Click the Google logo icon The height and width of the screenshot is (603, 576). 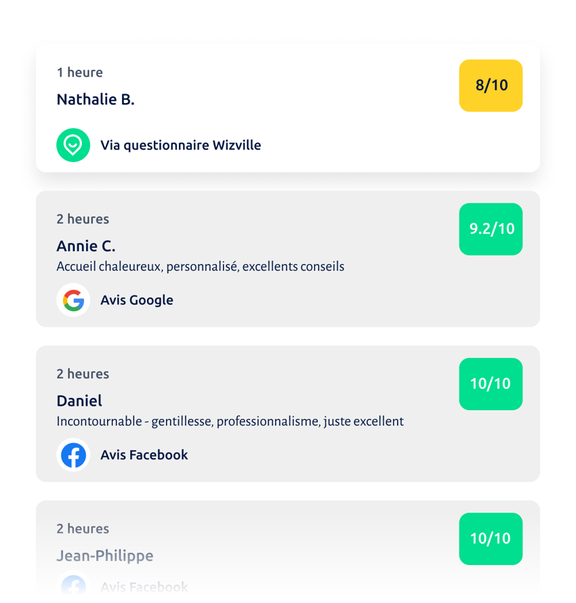click(73, 300)
